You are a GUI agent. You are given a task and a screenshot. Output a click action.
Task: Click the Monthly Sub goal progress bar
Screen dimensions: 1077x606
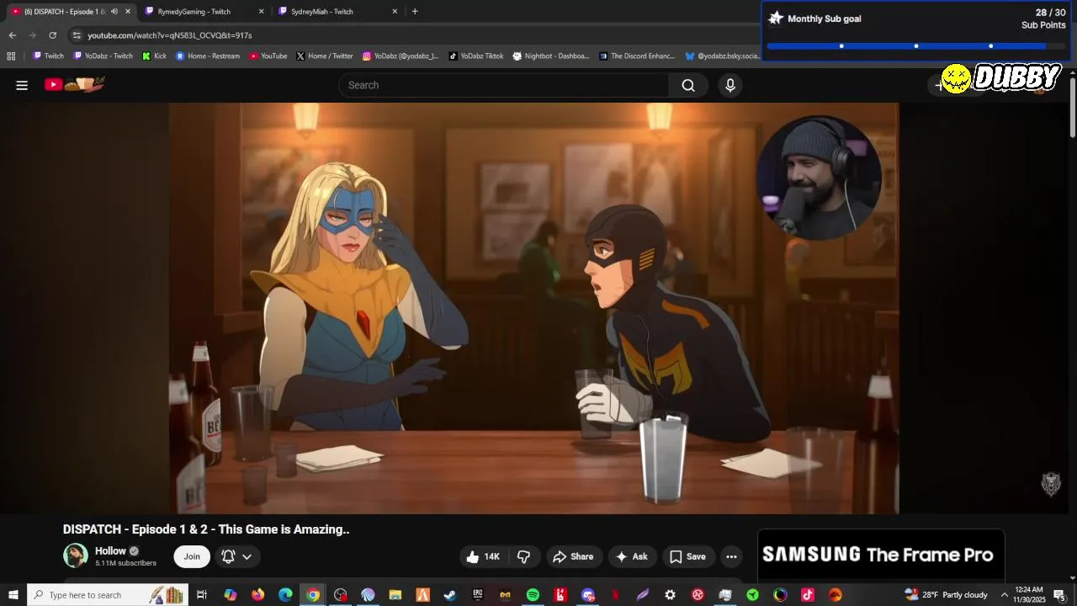(x=915, y=46)
